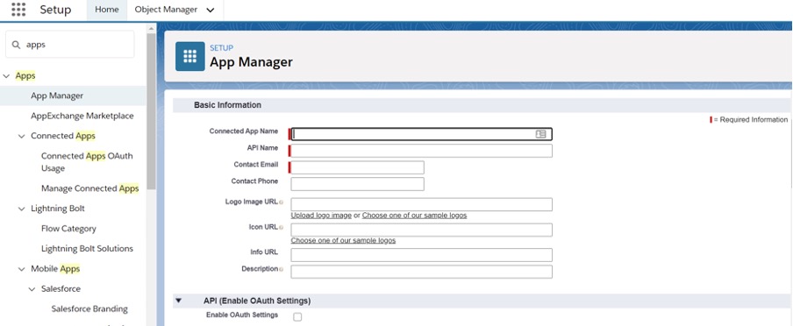Click the Contact Phone field
Image resolution: width=793 pixels, height=326 pixels.
(358, 184)
